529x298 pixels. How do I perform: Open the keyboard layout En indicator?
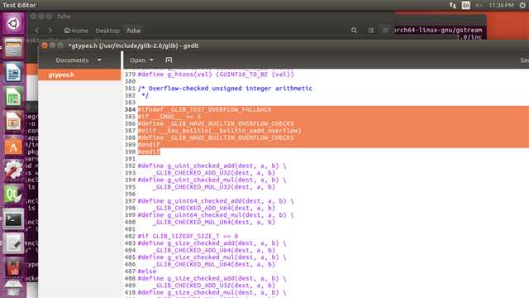466,5
